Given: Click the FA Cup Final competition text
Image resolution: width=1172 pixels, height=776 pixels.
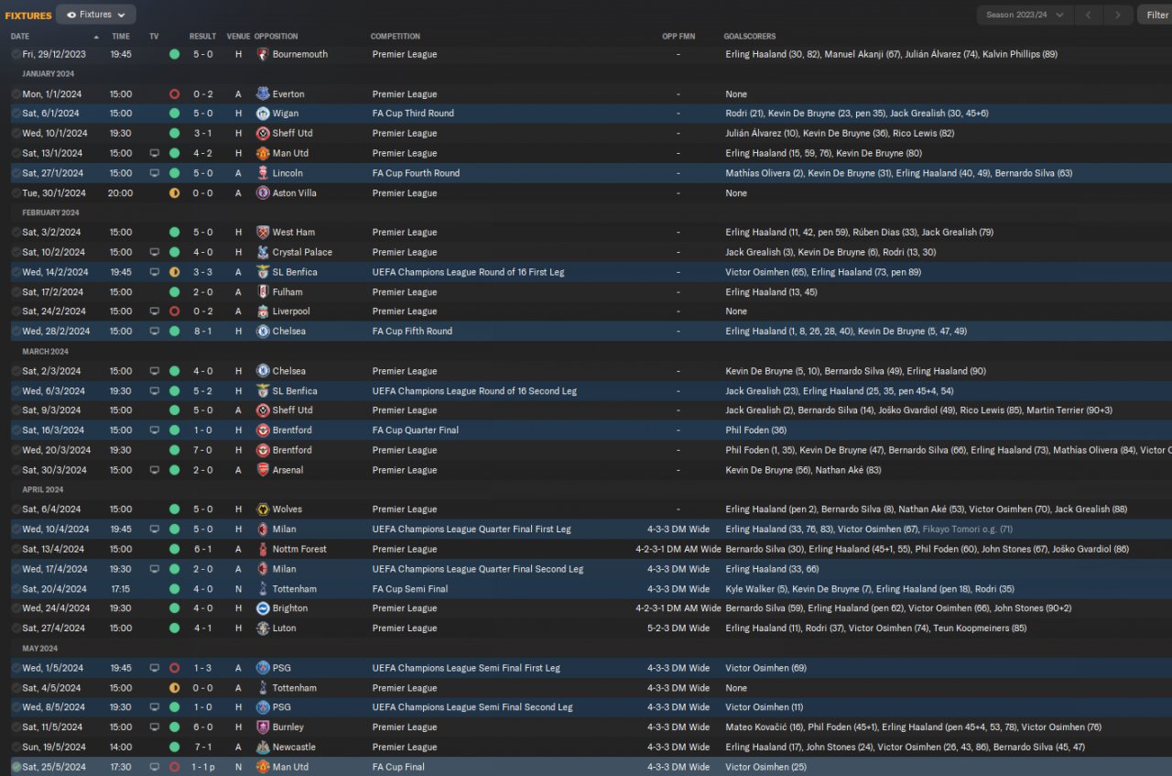Looking at the screenshot, I should pos(398,767).
